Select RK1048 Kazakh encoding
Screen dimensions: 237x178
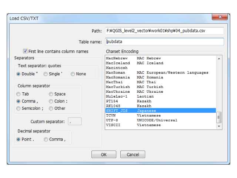pos(161,106)
